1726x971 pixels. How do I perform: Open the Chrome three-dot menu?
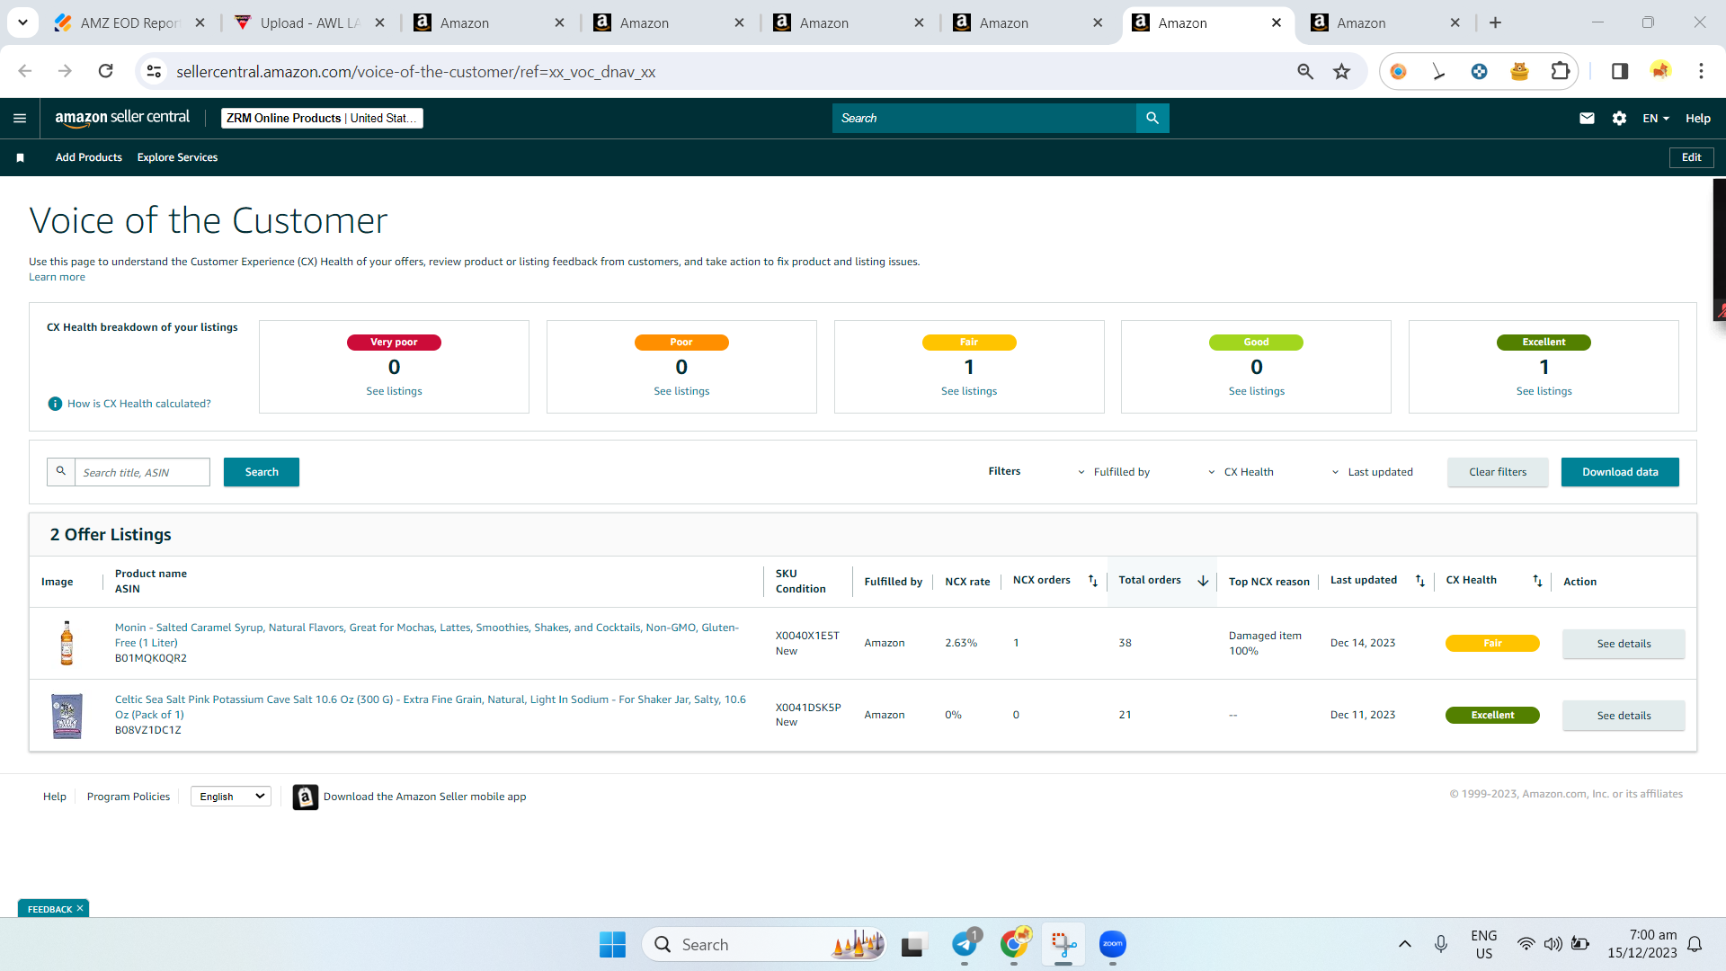coord(1701,71)
